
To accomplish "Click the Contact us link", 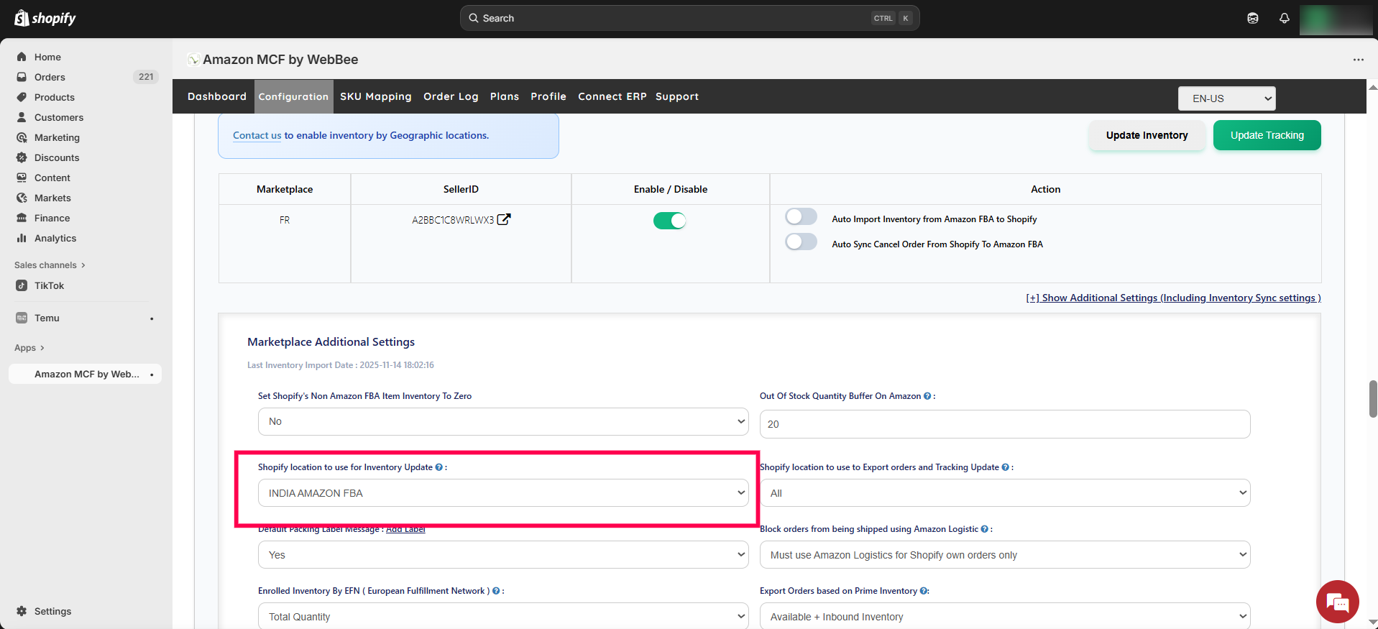I will (x=257, y=135).
